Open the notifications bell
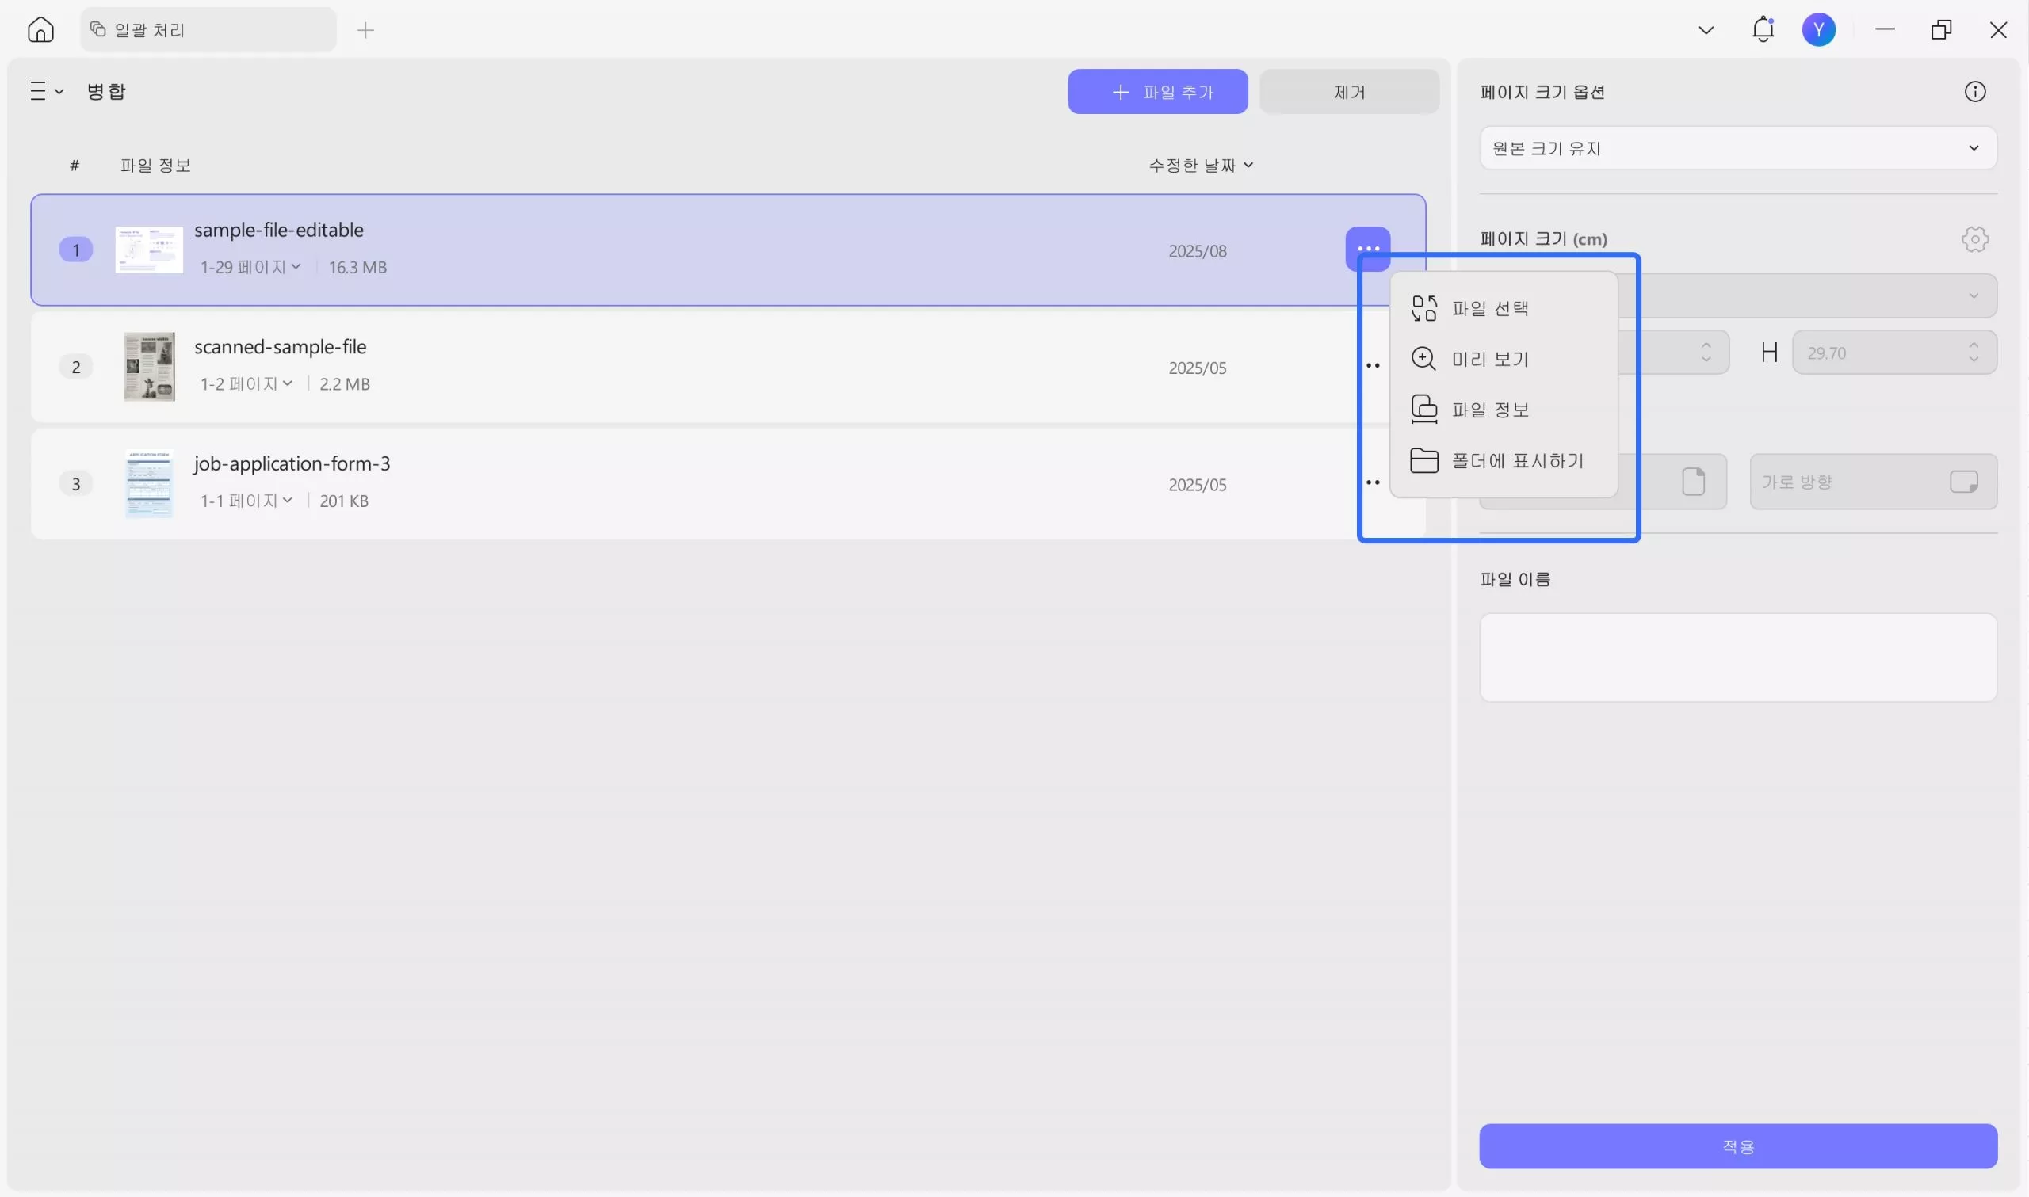The image size is (2029, 1197). 1763,30
